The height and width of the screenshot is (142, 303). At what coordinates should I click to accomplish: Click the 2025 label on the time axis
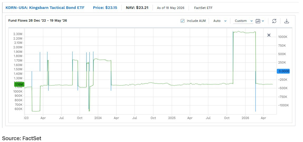(172, 118)
